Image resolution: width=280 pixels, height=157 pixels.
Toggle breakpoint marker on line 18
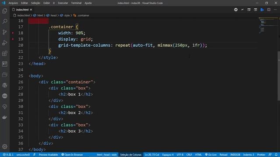click(x=13, y=33)
